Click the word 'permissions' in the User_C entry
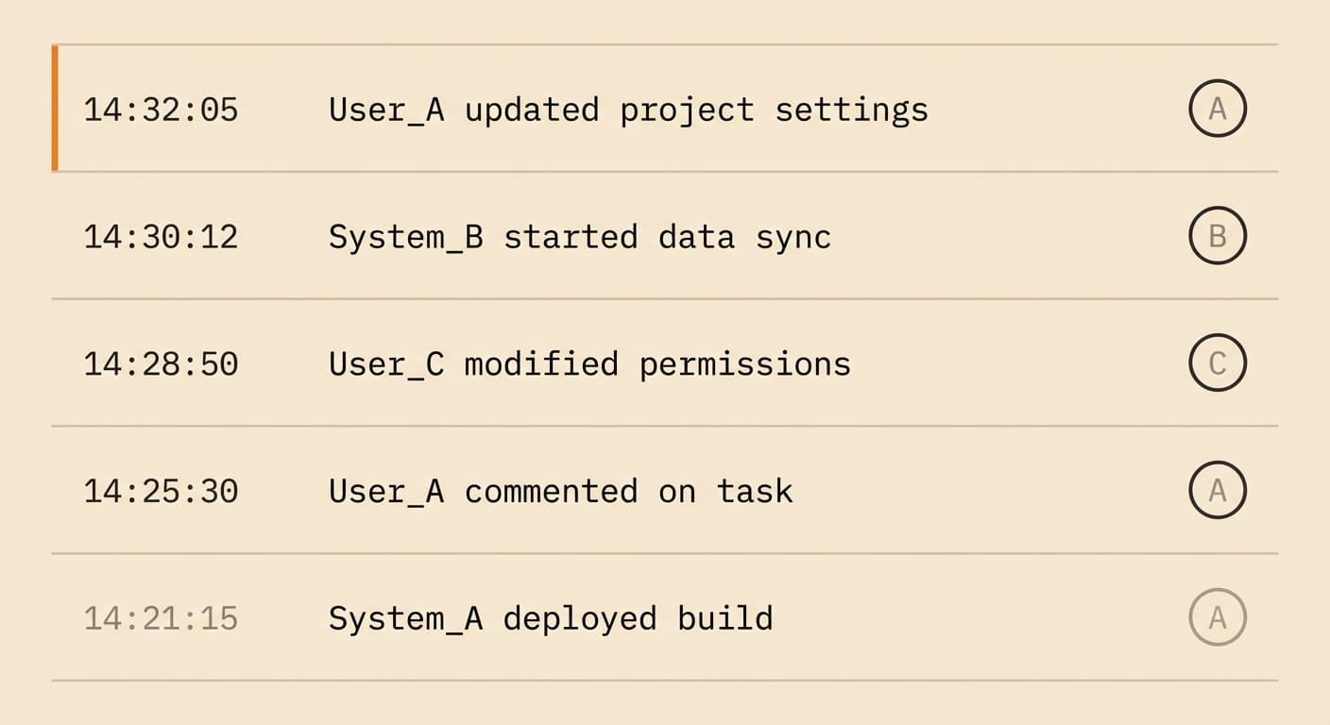This screenshot has width=1330, height=725. click(744, 364)
